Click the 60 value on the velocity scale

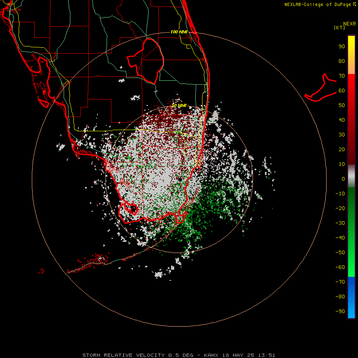pyautogui.click(x=342, y=90)
